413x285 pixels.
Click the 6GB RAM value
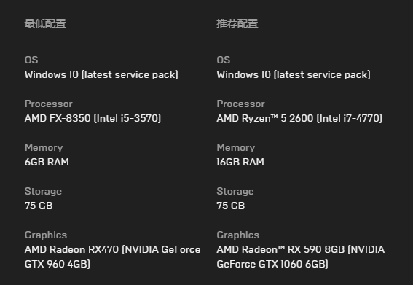click(47, 162)
